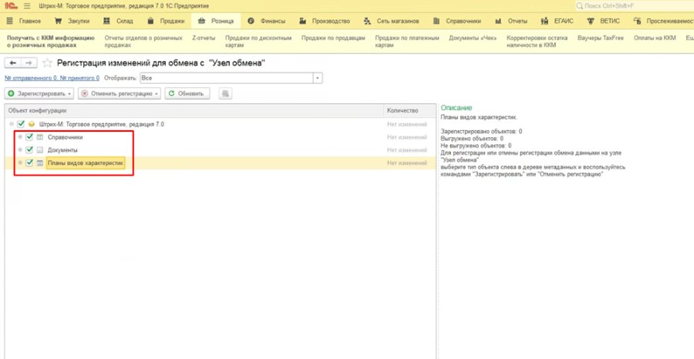Click the Отображать field showing Все
The width and height of the screenshot is (694, 359).
click(x=226, y=79)
